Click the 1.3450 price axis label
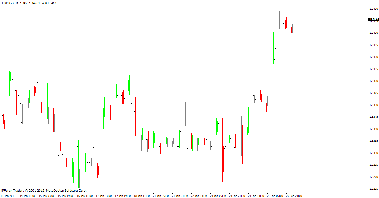The width and height of the screenshot is (379, 198). point(373,33)
